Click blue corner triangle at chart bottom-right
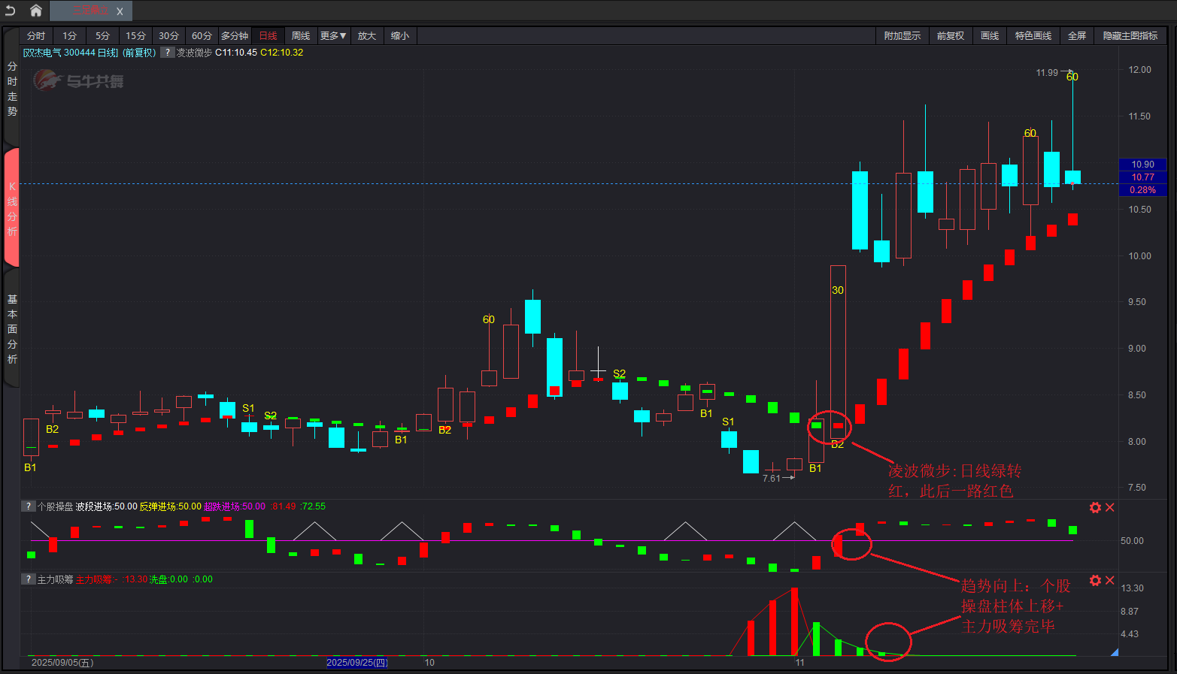 [x=1114, y=652]
